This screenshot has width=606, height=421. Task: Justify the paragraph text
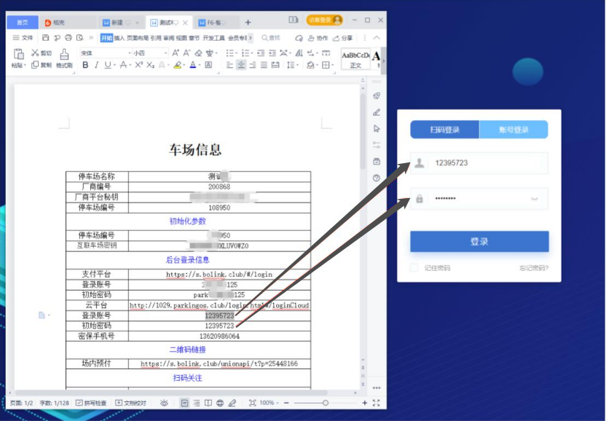[264, 65]
